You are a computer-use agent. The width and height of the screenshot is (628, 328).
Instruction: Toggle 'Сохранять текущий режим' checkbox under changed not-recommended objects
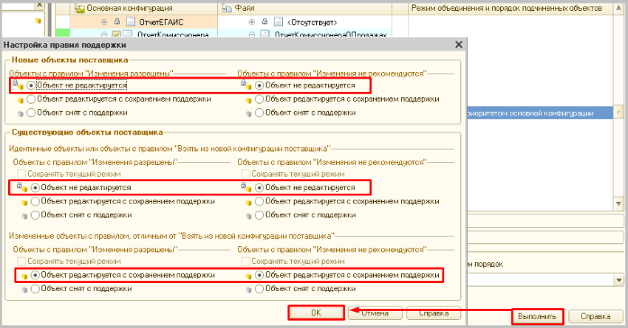246,261
